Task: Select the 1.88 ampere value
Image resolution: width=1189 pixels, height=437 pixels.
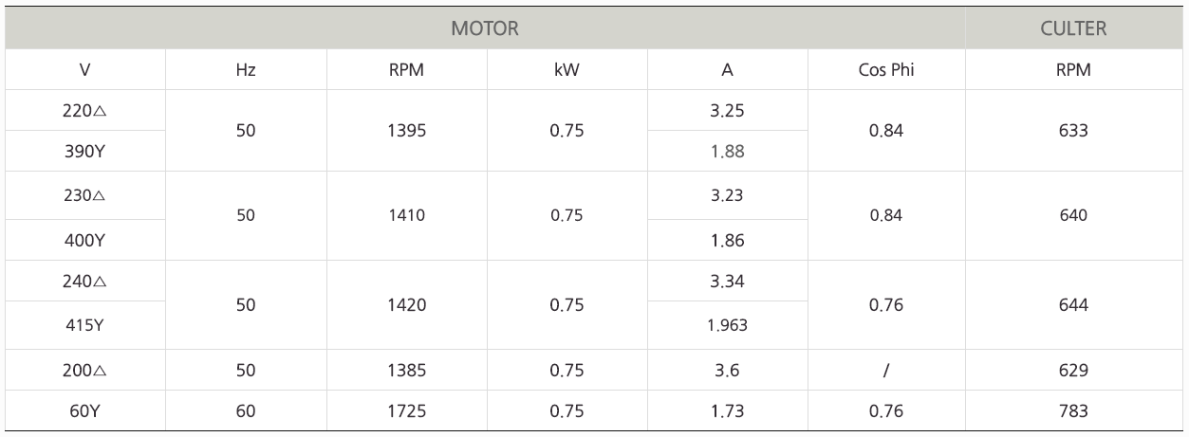Action: point(726,152)
